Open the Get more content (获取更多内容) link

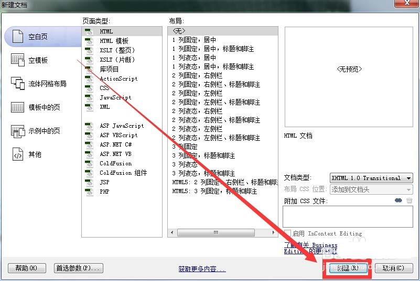pyautogui.click(x=202, y=269)
